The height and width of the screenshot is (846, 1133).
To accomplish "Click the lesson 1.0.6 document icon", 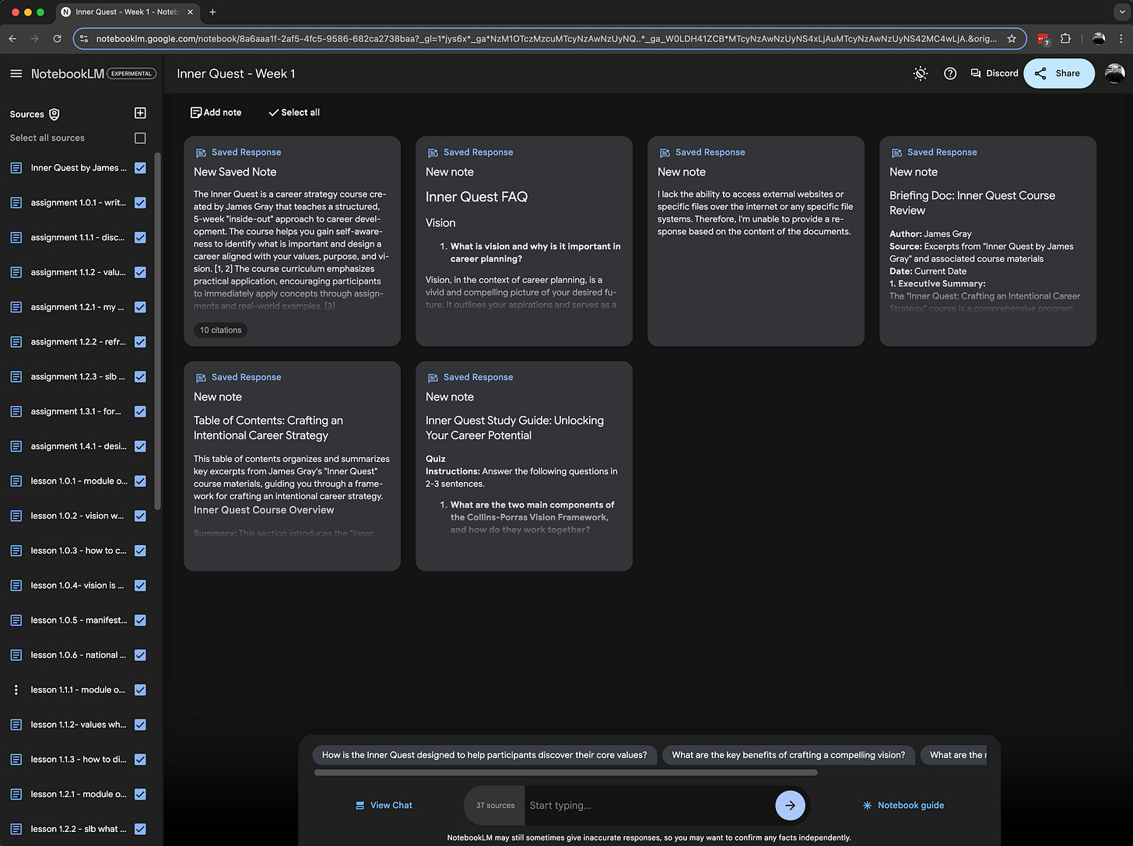I will (x=16, y=655).
